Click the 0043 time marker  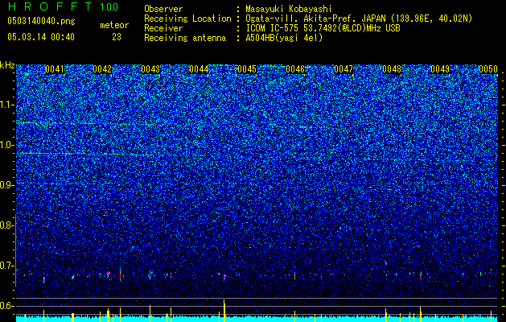tap(150, 69)
